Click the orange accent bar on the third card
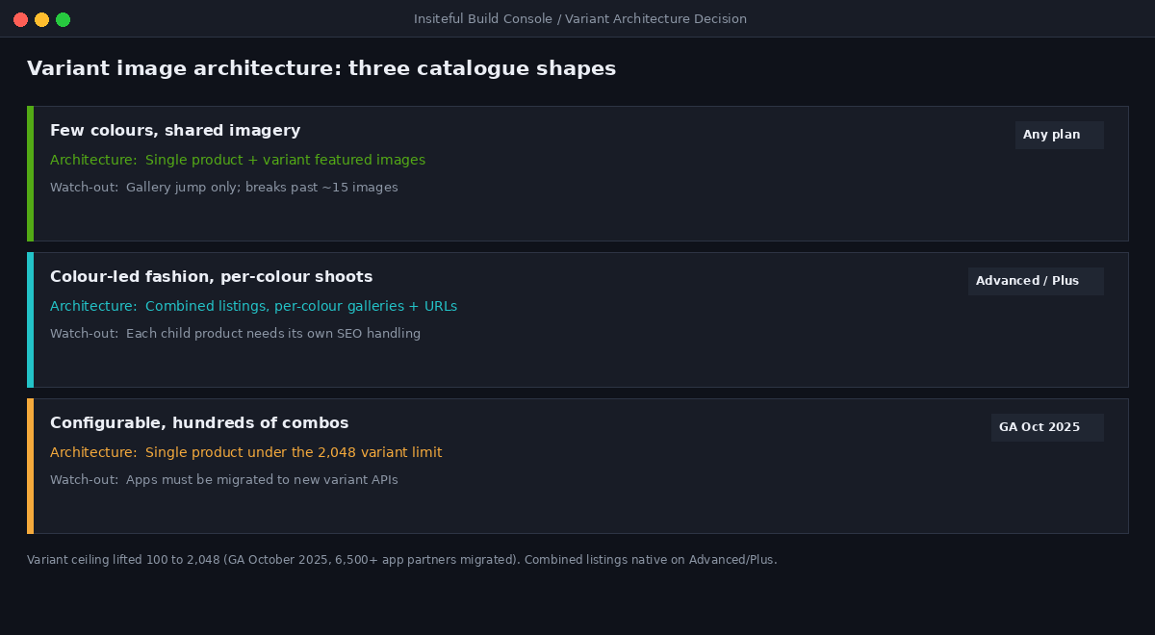 tap(30, 466)
